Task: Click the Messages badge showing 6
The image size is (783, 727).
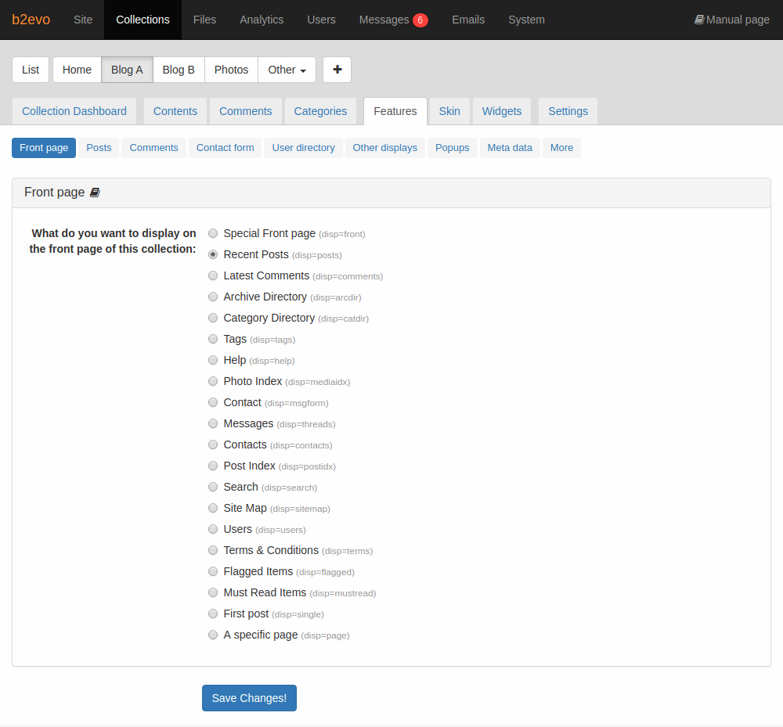Action: 420,20
